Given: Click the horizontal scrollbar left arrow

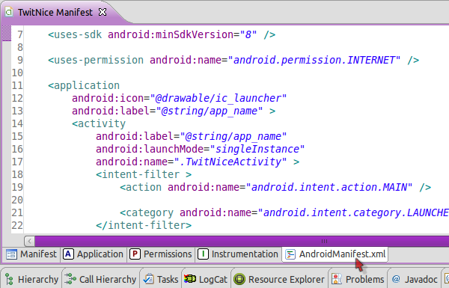Looking at the screenshot, I should point(29,241).
